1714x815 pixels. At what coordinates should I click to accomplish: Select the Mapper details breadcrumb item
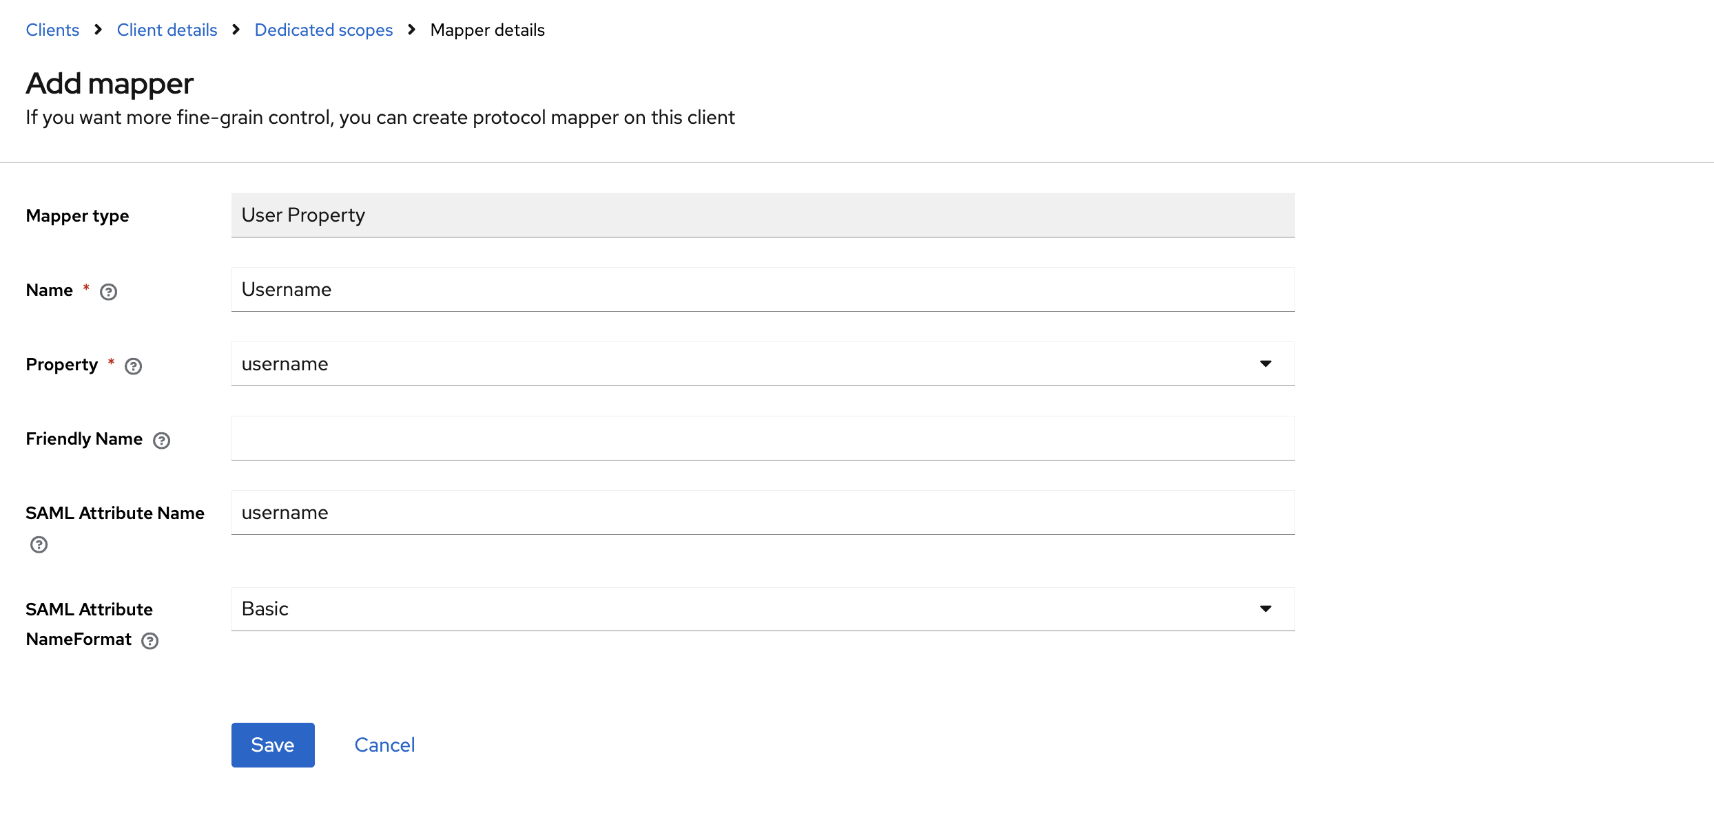[x=488, y=30]
